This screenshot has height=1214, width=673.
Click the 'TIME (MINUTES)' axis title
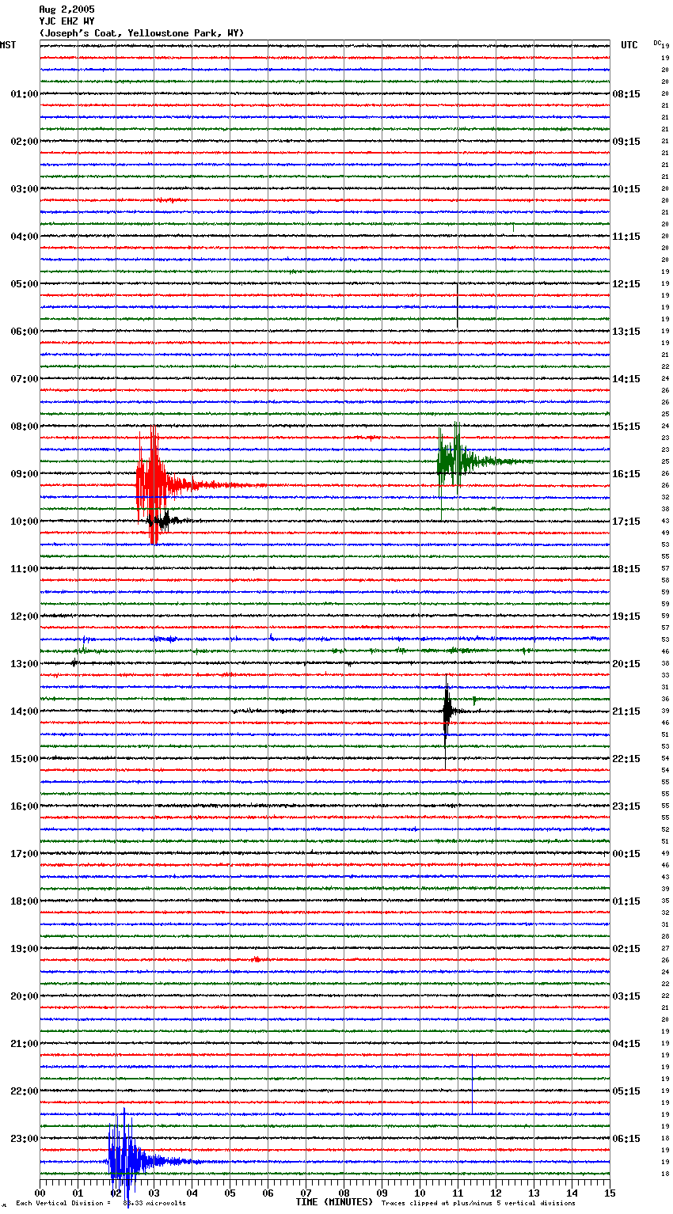pyautogui.click(x=334, y=1202)
